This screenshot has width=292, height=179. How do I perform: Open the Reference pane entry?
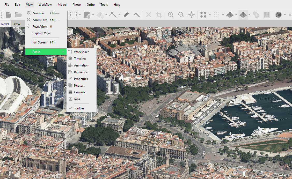[81, 72]
